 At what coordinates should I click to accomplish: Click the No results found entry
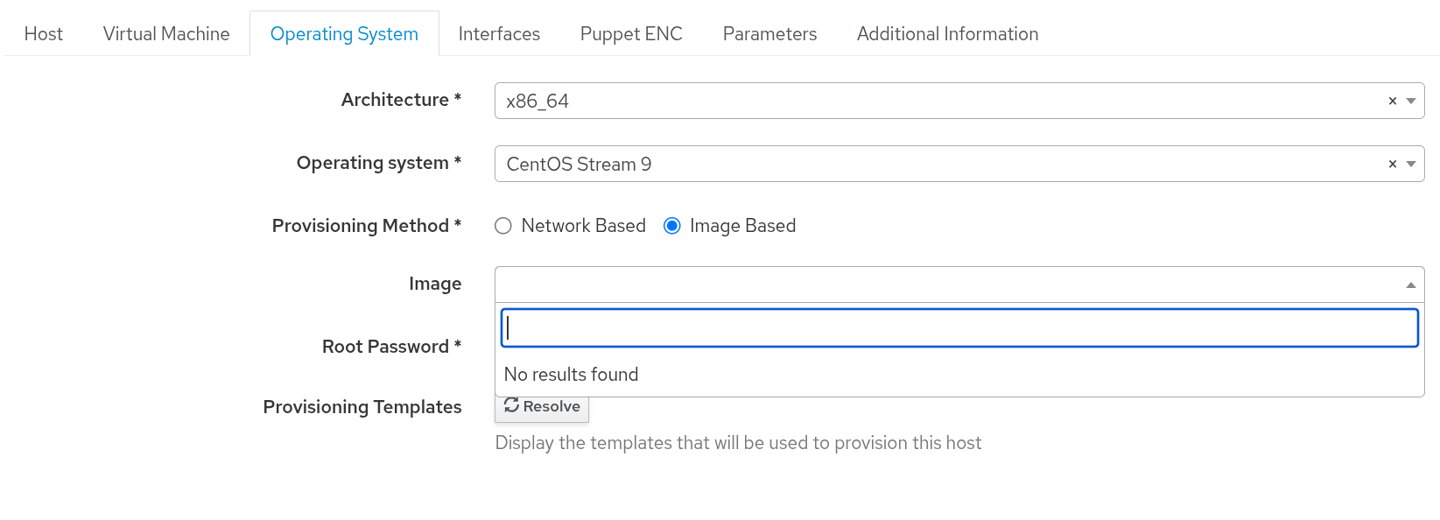click(572, 375)
